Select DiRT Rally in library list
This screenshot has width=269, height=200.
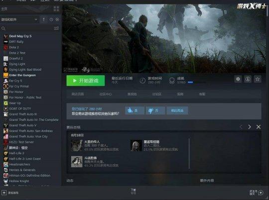pyautogui.click(x=16, y=42)
